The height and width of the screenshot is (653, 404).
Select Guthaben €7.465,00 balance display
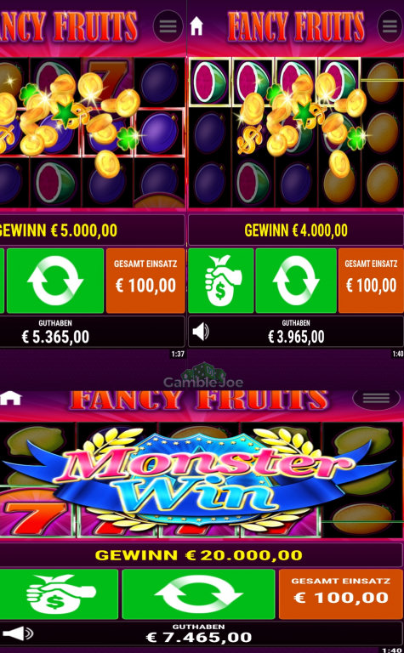click(x=198, y=633)
